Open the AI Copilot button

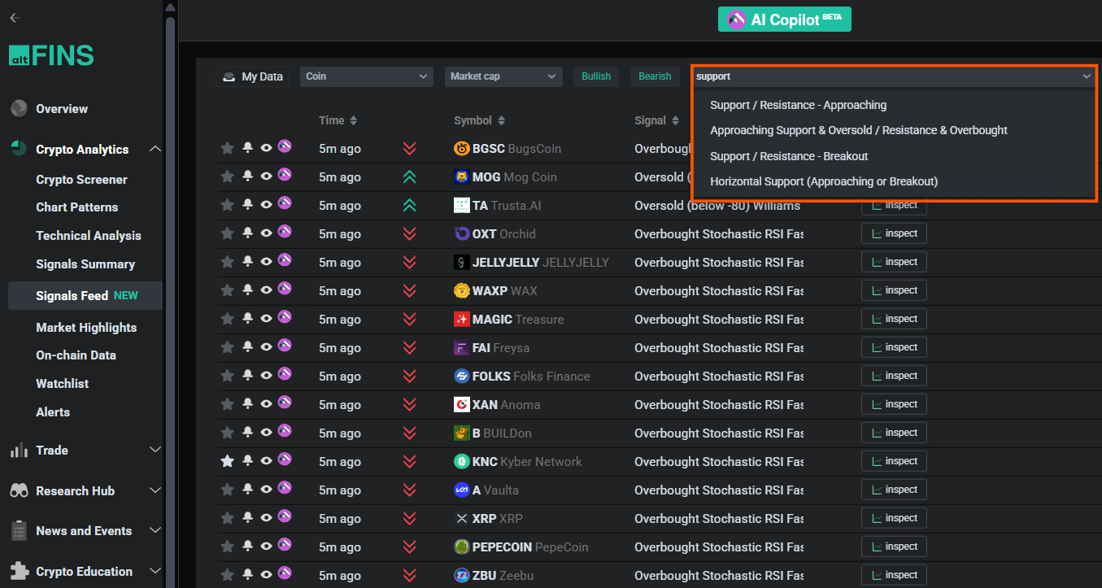tap(784, 20)
